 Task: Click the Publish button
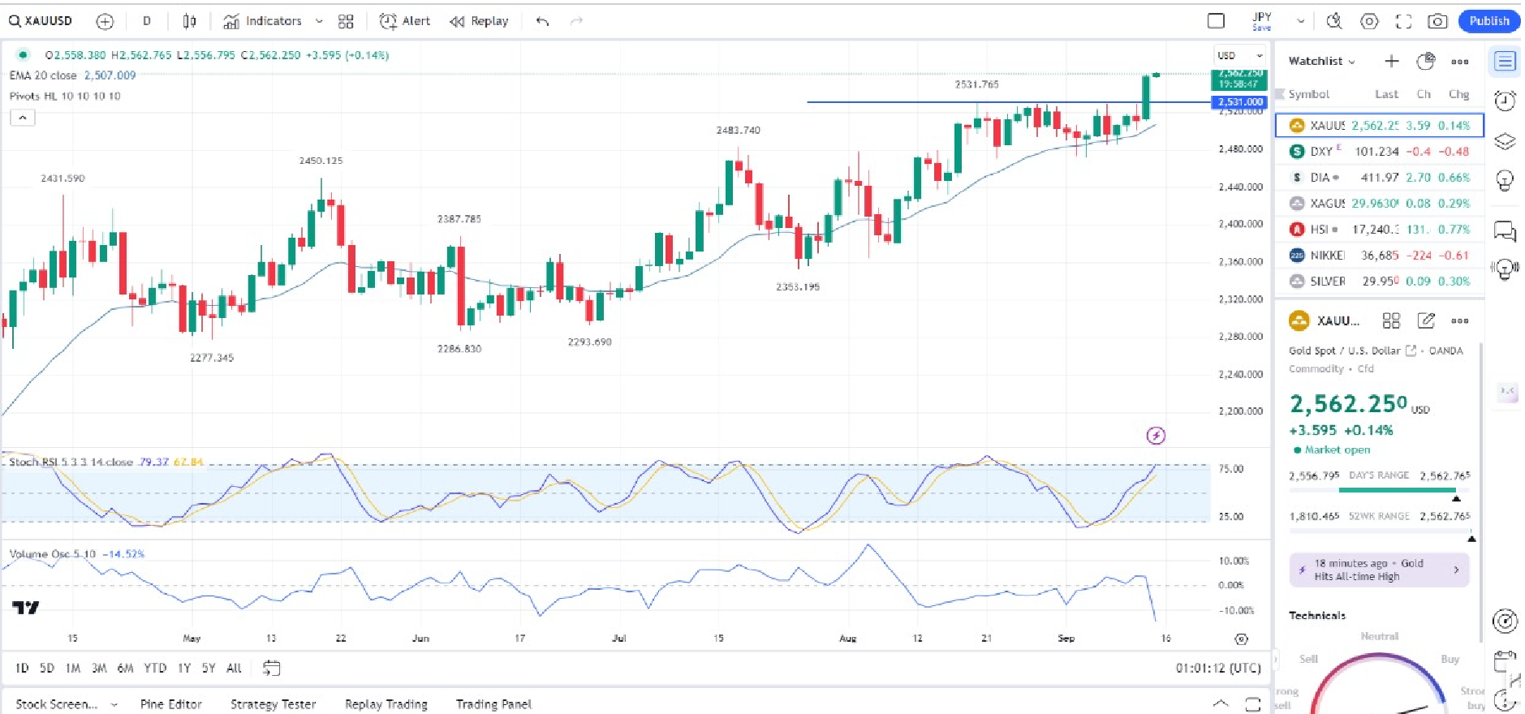(1488, 21)
